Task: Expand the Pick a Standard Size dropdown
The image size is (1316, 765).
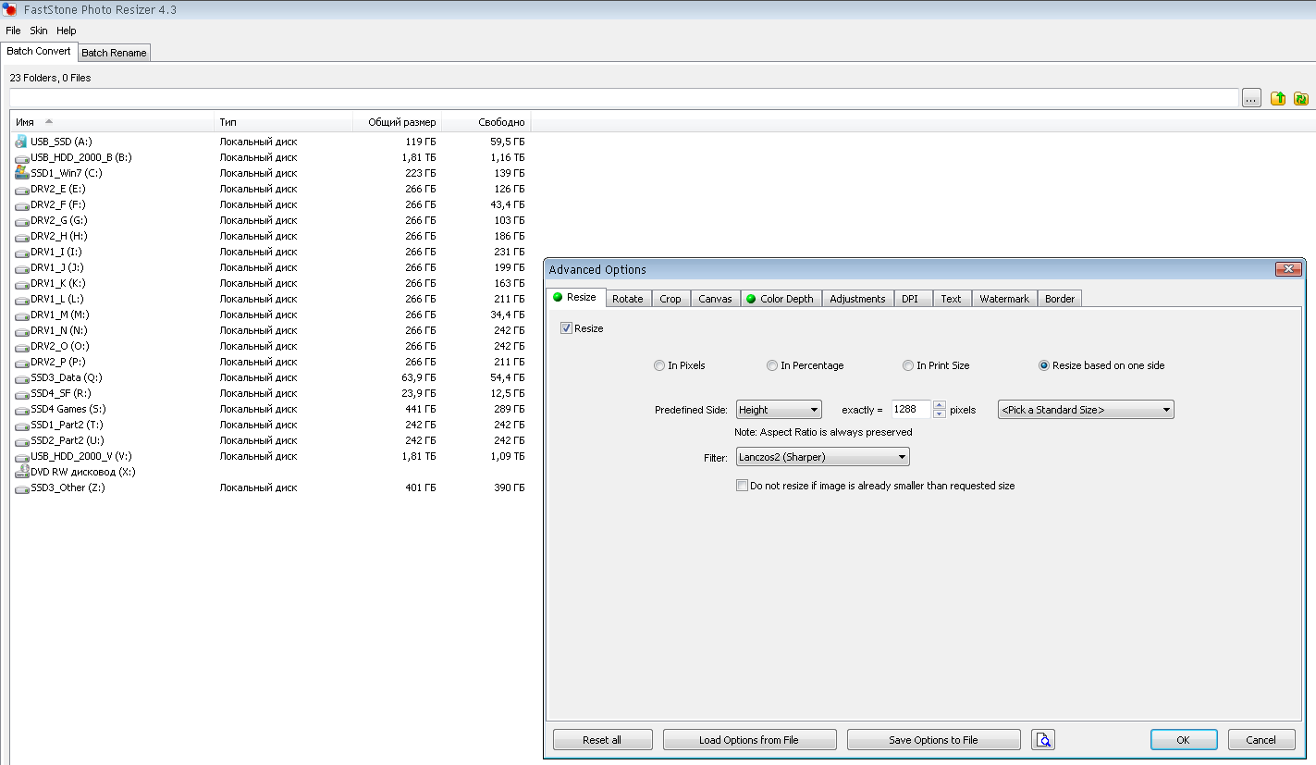Action: [x=1086, y=410]
